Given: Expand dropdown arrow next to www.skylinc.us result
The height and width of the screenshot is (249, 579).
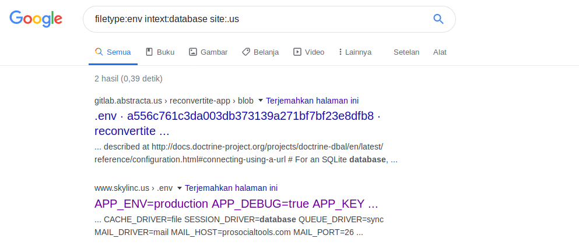Looking at the screenshot, I should click(180, 188).
